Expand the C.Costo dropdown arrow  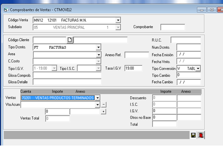[x=98, y=61]
